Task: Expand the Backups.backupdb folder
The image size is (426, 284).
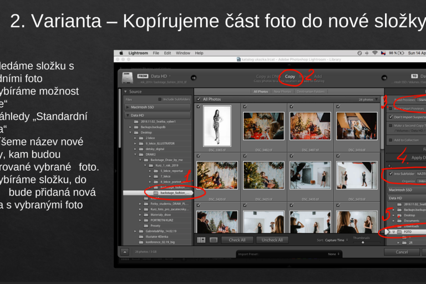Action: coord(130,127)
